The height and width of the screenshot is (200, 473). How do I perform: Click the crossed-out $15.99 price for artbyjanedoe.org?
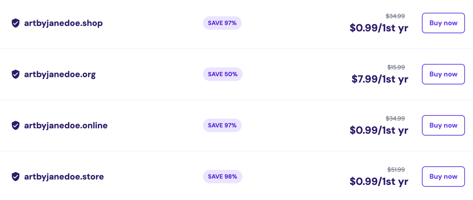(x=395, y=67)
